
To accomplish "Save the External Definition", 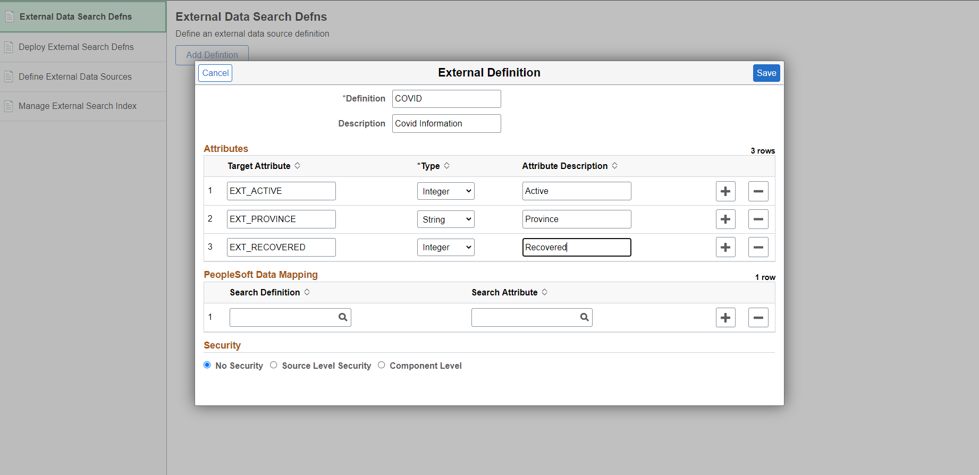I will click(x=766, y=73).
